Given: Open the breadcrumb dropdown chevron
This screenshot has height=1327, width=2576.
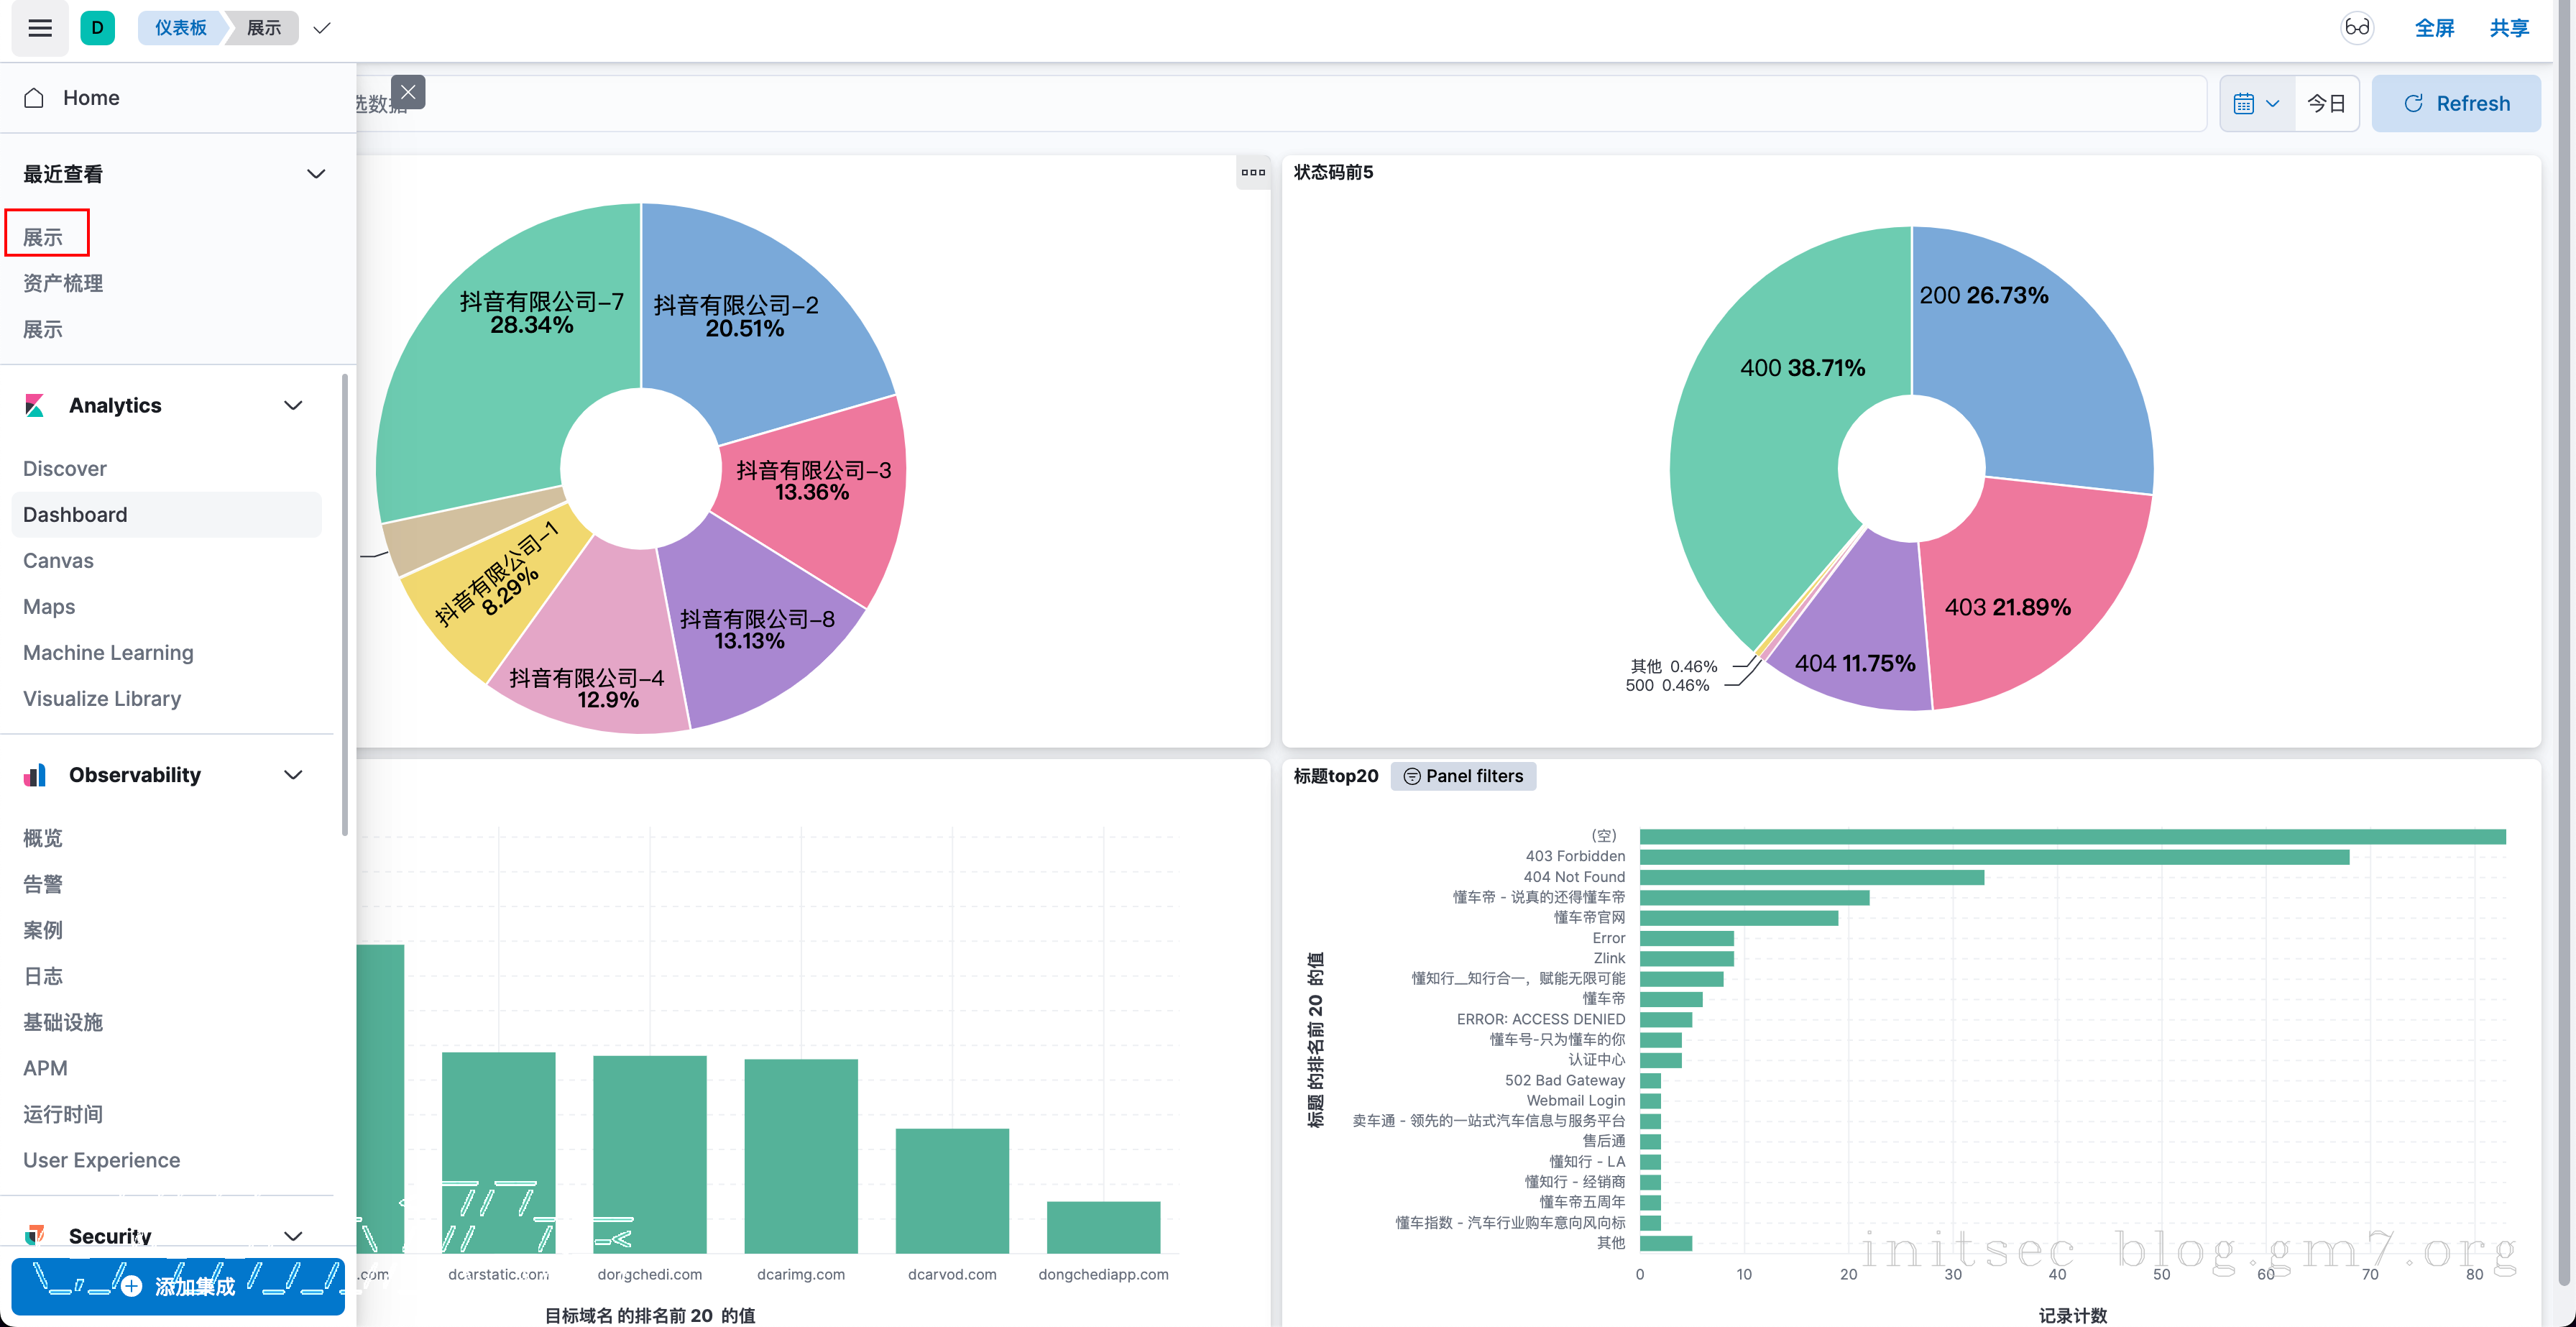Looking at the screenshot, I should [322, 28].
